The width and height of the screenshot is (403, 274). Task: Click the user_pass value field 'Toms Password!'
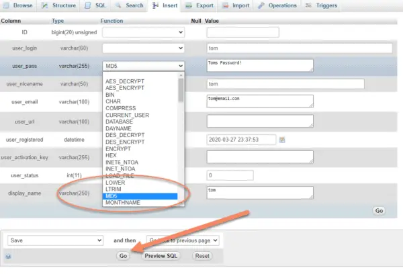[260, 66]
